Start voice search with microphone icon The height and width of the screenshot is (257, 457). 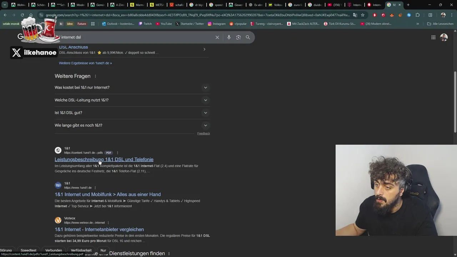pos(229,37)
